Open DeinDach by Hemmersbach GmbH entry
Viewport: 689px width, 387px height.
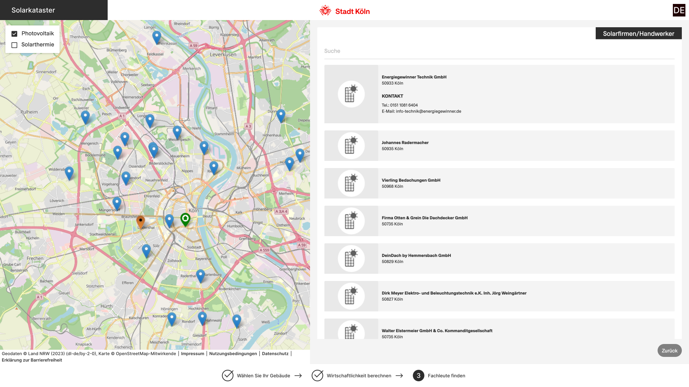coord(499,258)
